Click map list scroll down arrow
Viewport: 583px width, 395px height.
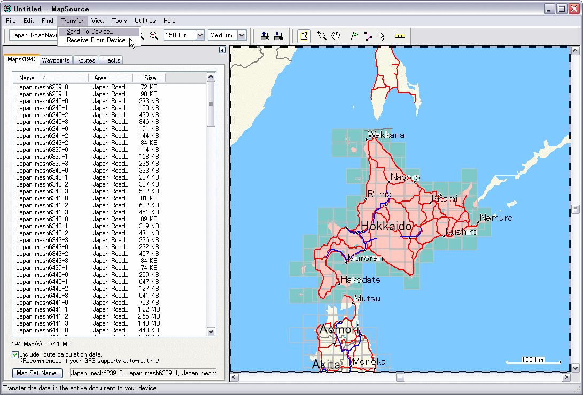[211, 332]
